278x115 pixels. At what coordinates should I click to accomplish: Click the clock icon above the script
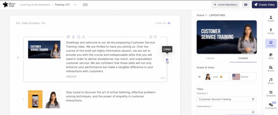click(78, 37)
